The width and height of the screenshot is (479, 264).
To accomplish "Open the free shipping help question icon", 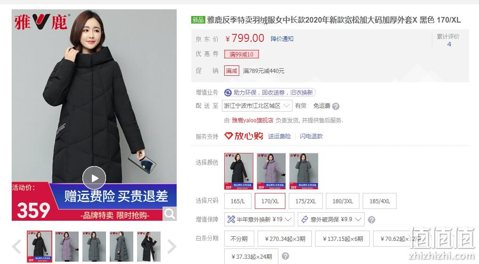I will 336,106.
